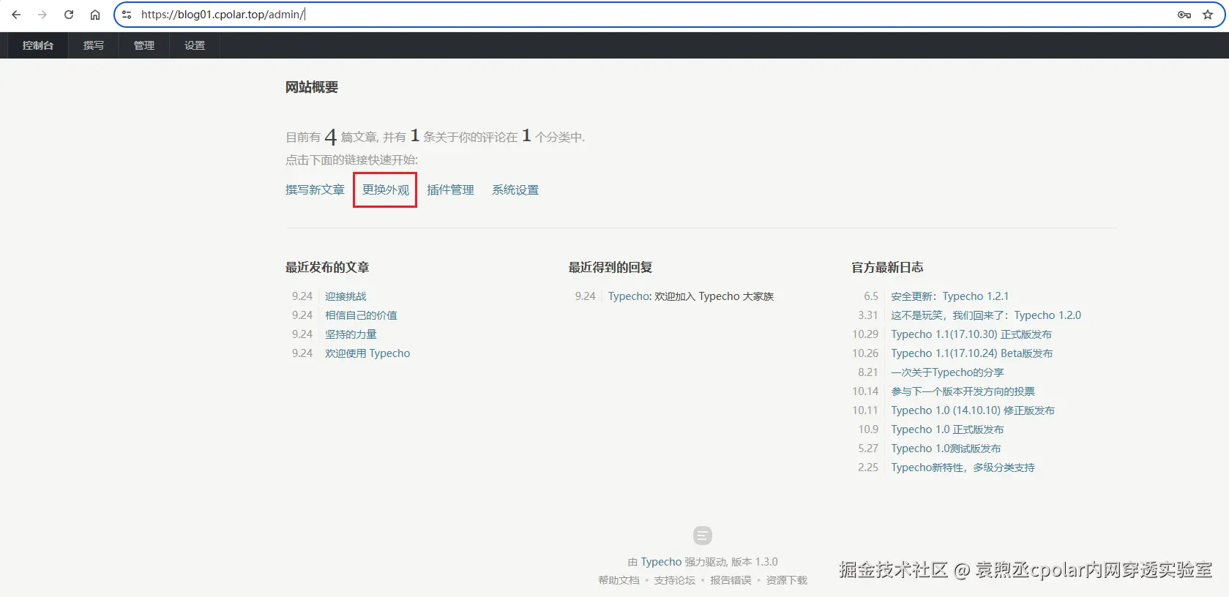Click the Typecho link in footer credits
The image size is (1229, 597).
[x=661, y=562]
